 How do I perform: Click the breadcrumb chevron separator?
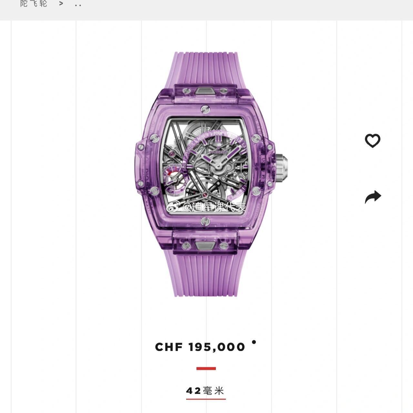coord(61,4)
